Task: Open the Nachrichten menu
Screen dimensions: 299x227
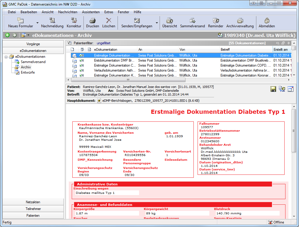Action: click(x=68, y=12)
